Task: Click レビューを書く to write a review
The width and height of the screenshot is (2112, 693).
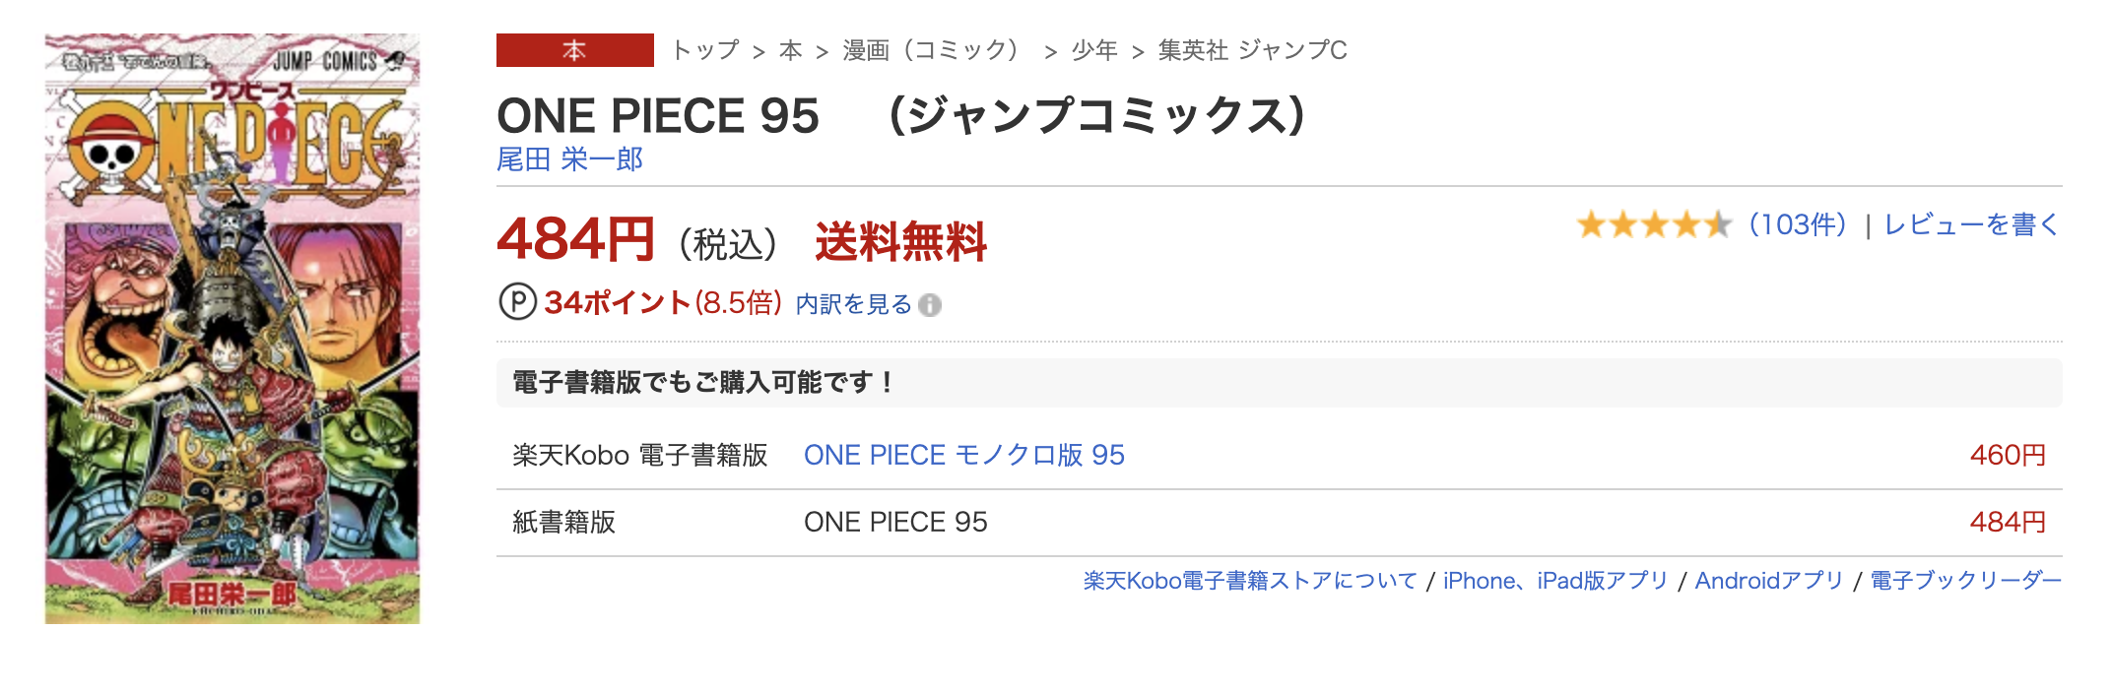Action: (x=1971, y=225)
